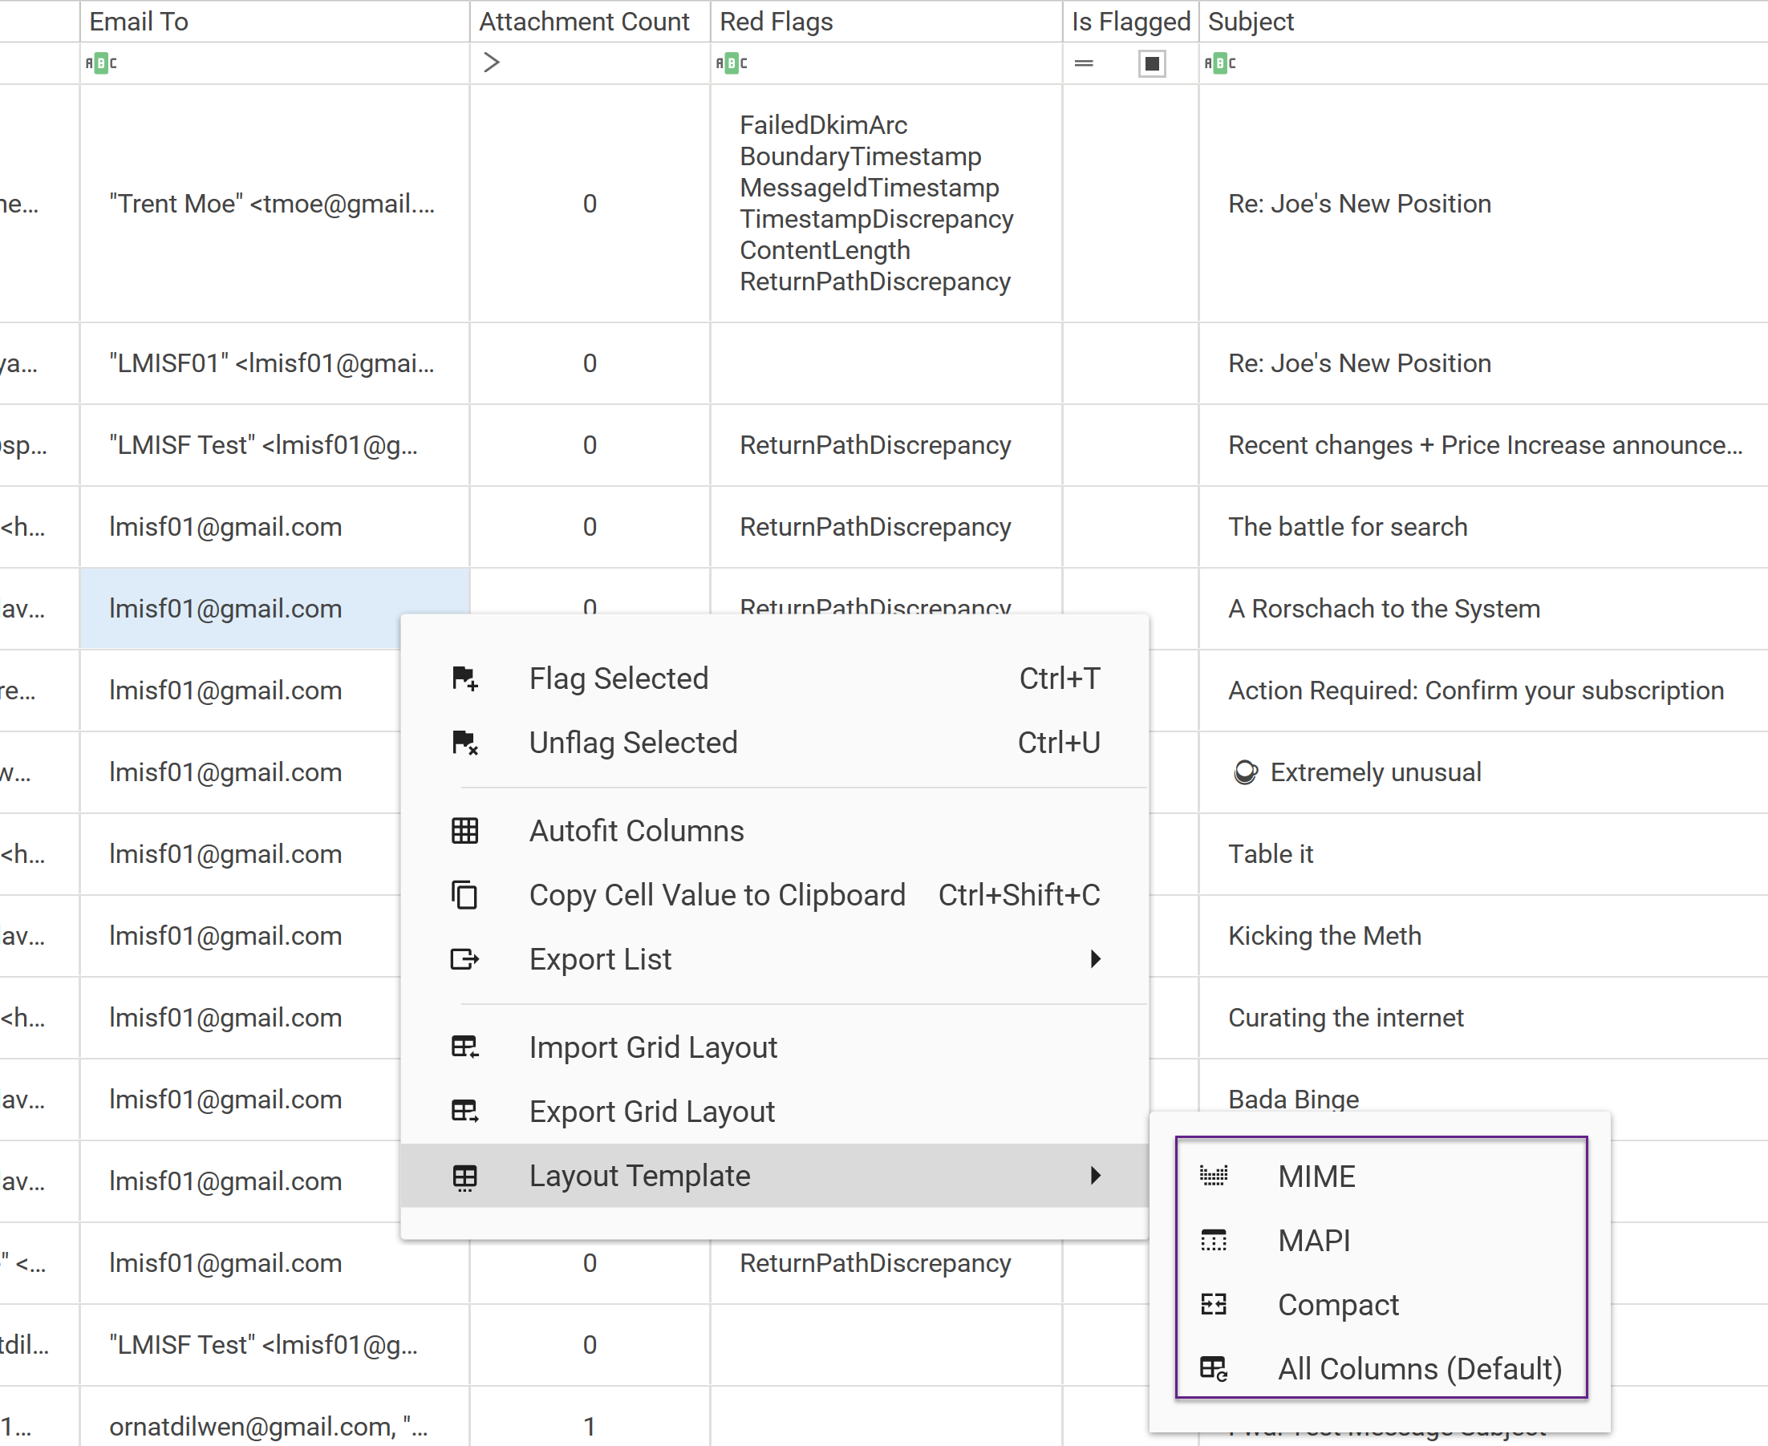Click the Flag Selected flag icon
The width and height of the screenshot is (1768, 1446).
tap(464, 678)
